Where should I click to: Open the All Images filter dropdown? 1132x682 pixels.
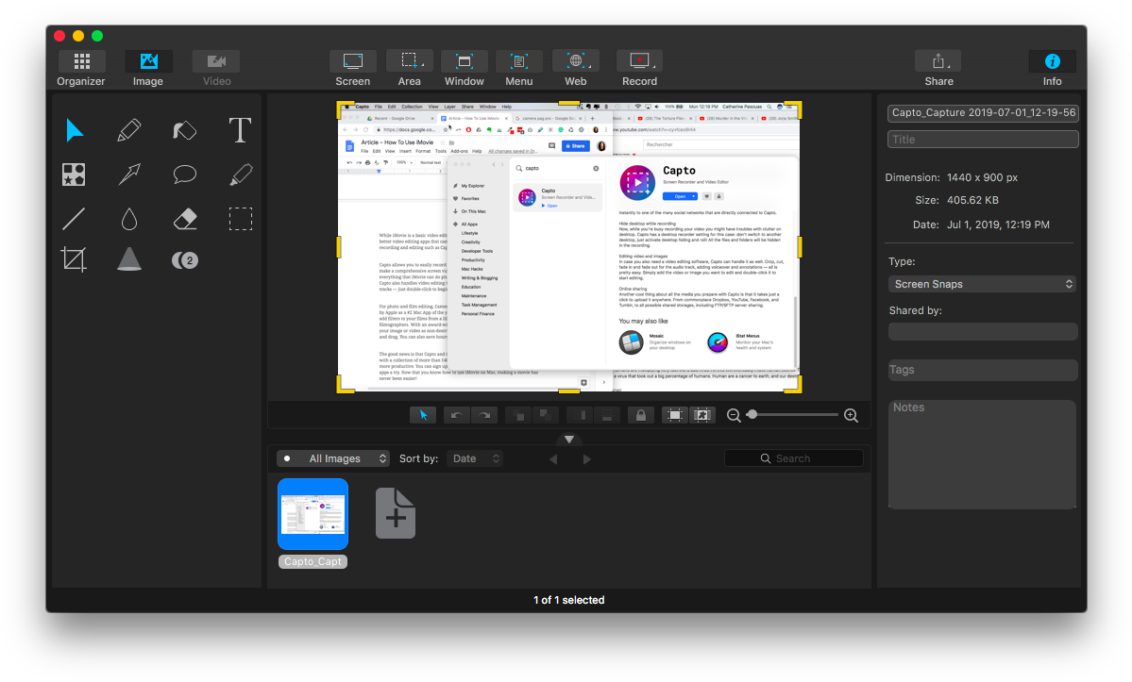click(x=333, y=458)
